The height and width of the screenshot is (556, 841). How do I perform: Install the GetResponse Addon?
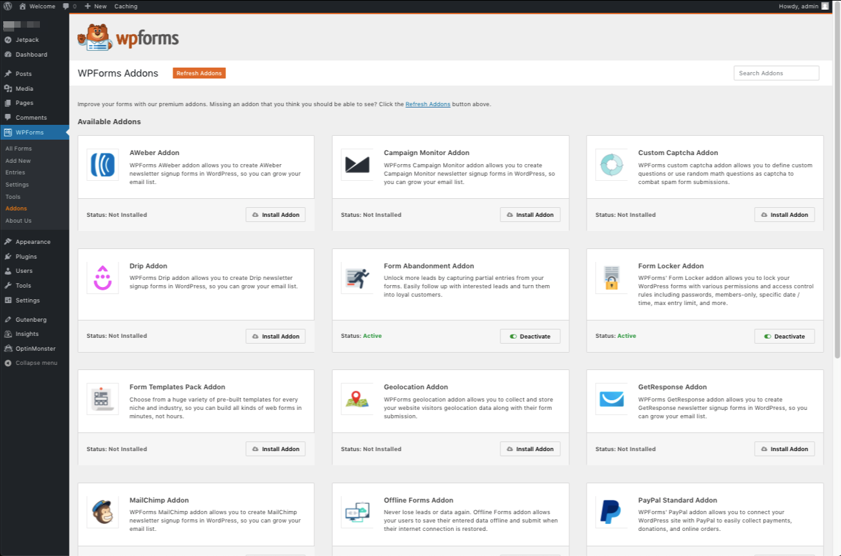(x=784, y=449)
